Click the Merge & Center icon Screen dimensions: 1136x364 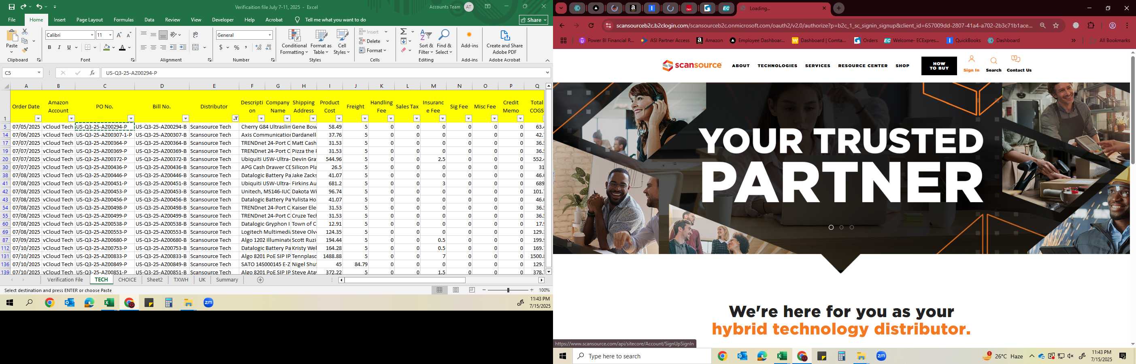[x=196, y=47]
